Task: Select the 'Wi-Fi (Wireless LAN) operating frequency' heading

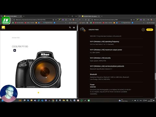Action: coord(105,42)
